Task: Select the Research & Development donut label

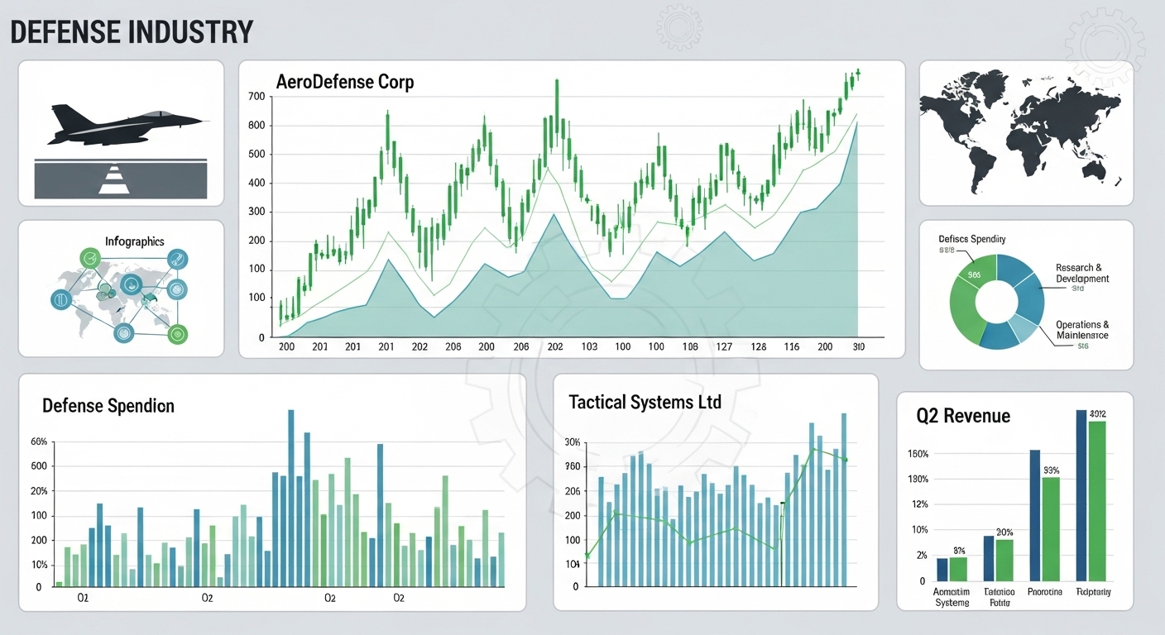Action: 1082,274
